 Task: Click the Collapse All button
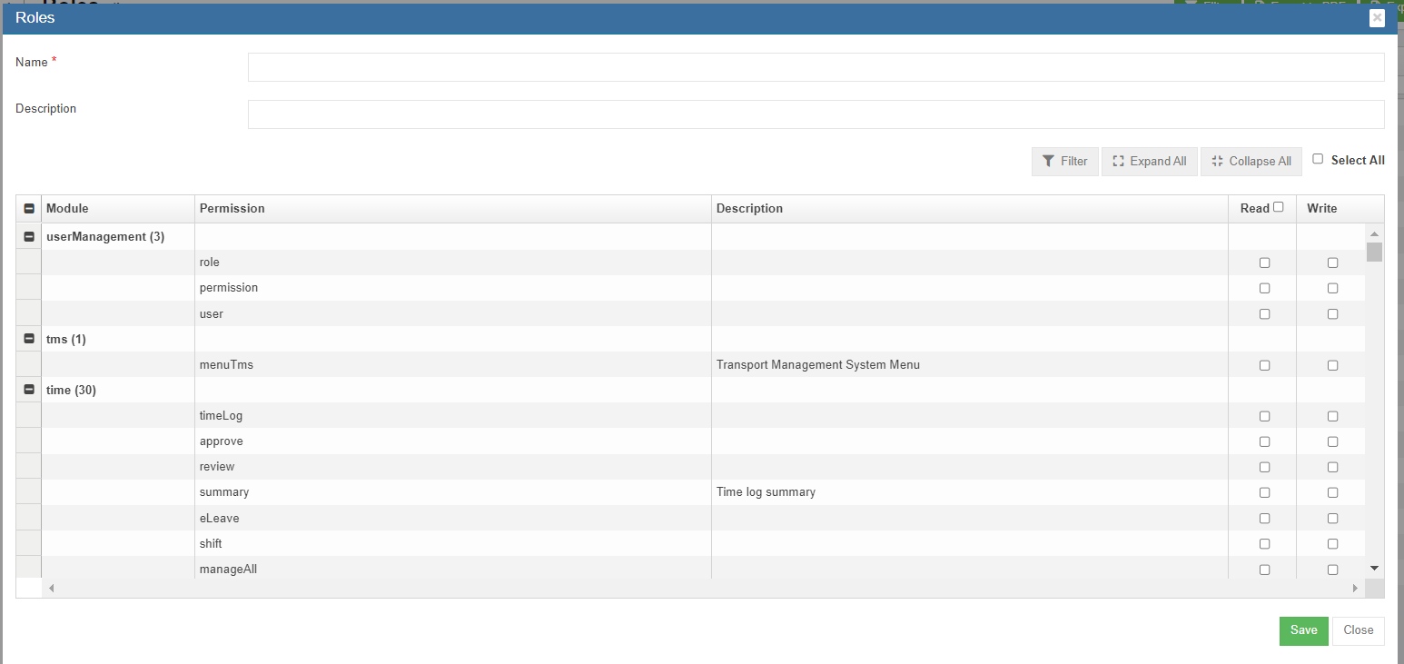pos(1251,161)
